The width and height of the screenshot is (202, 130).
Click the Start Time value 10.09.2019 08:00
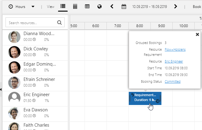click(176, 68)
